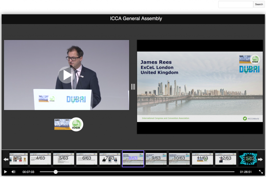Click the progress slider knob

pyautogui.click(x=56, y=172)
